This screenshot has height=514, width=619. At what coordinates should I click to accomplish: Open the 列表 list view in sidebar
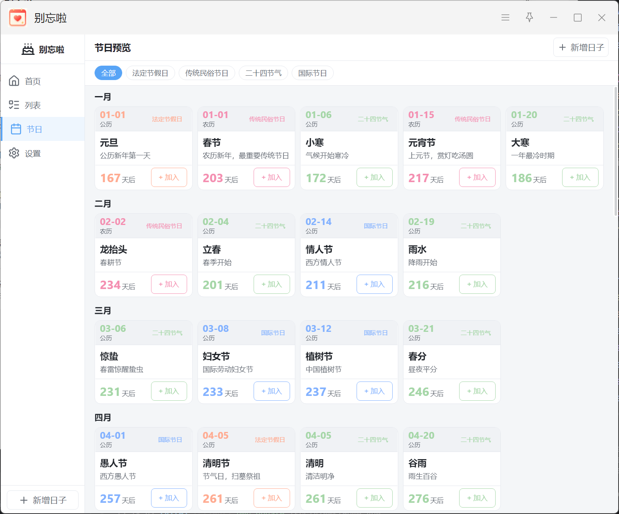pos(42,105)
